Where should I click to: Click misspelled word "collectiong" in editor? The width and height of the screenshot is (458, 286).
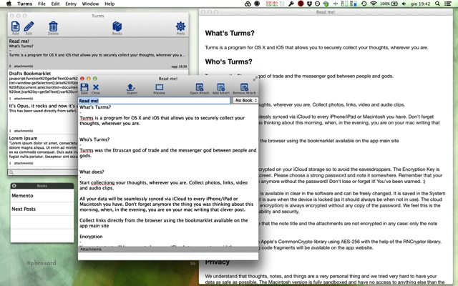[103, 183]
